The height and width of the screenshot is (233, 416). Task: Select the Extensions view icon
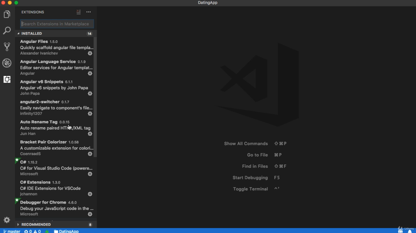point(7,79)
